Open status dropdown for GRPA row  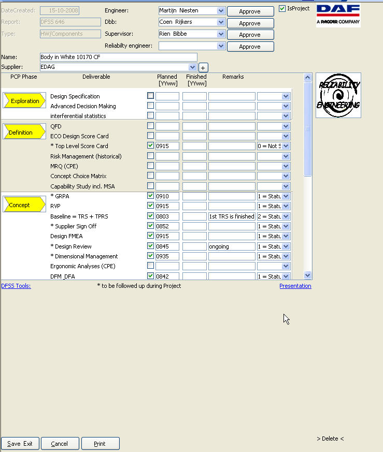(286, 196)
